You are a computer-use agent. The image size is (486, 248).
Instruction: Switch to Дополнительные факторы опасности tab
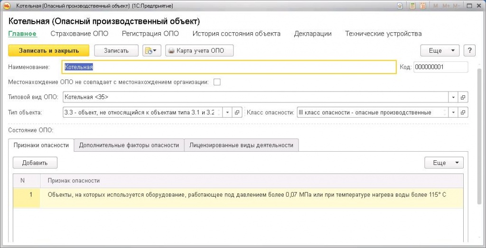[x=129, y=145]
